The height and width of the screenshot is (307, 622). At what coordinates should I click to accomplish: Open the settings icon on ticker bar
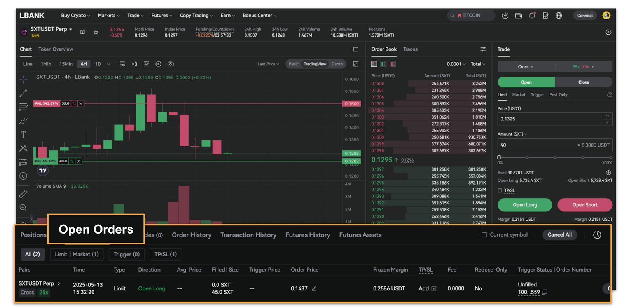(608, 32)
